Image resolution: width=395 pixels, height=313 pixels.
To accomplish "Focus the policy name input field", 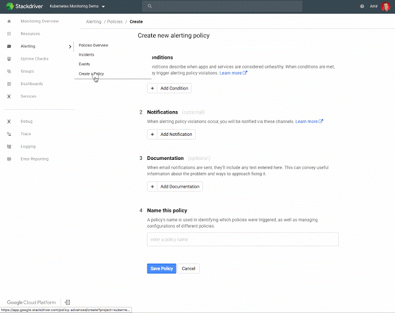I will (x=243, y=240).
